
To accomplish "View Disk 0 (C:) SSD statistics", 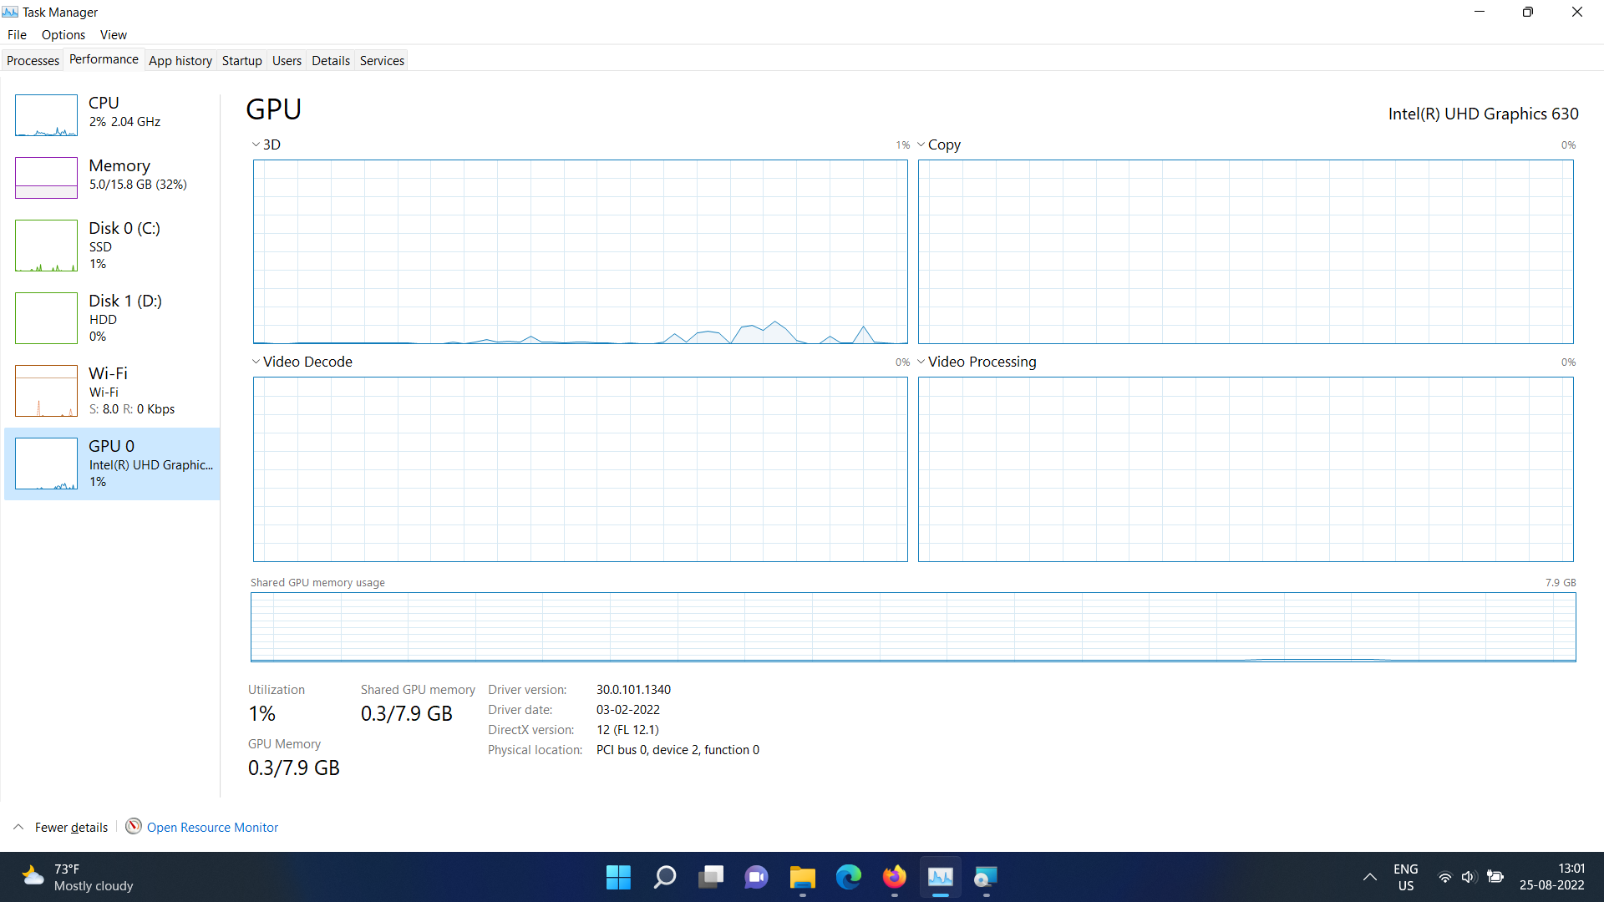I will 111,246.
